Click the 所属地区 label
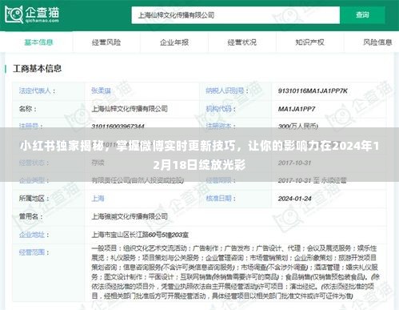The width and height of the screenshot is (399, 310). pos(34,199)
